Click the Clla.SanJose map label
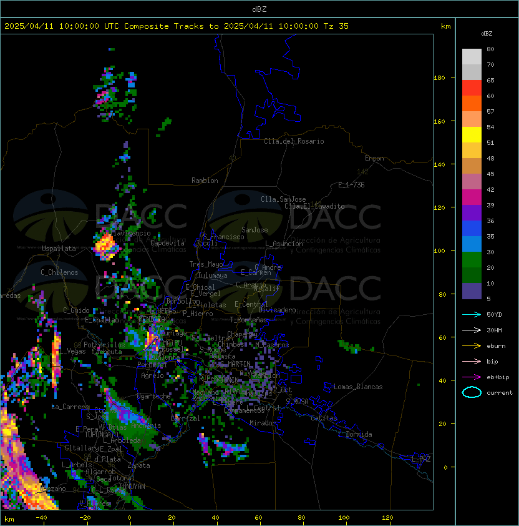This screenshot has width=519, height=526. [283, 199]
